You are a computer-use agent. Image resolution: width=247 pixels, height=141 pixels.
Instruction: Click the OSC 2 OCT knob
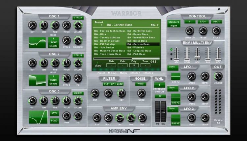point(32,63)
